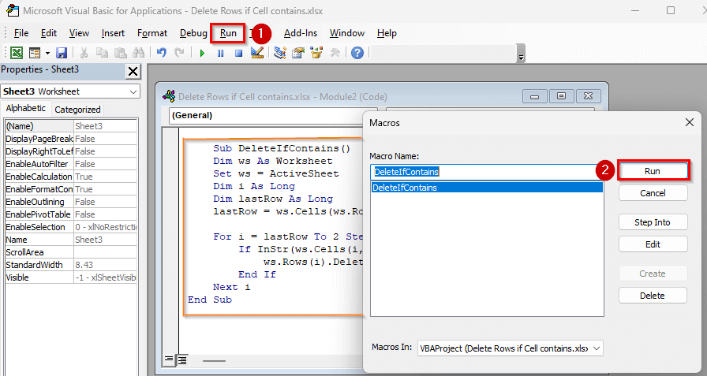This screenshot has height=376, width=707.
Task: Toggle Design Mode from the toolbar
Action: coord(256,53)
